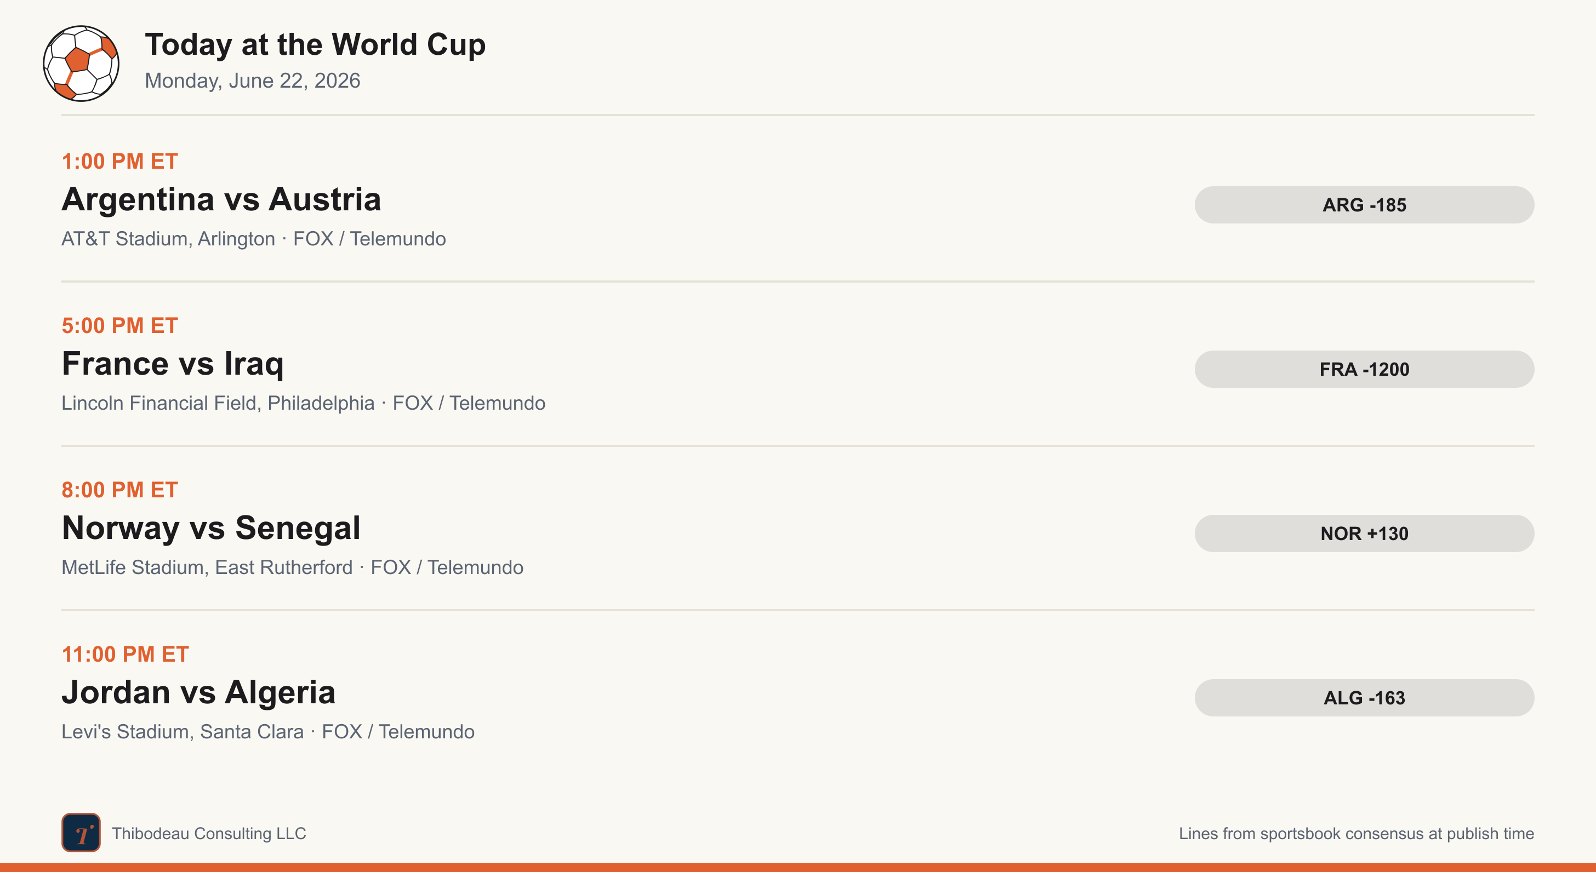Image resolution: width=1596 pixels, height=872 pixels.
Task: Choose the NOR +130 betting line
Action: click(x=1364, y=533)
